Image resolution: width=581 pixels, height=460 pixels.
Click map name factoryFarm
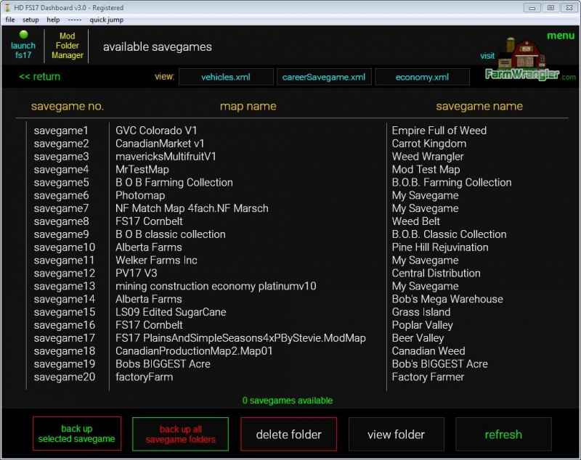[144, 377]
